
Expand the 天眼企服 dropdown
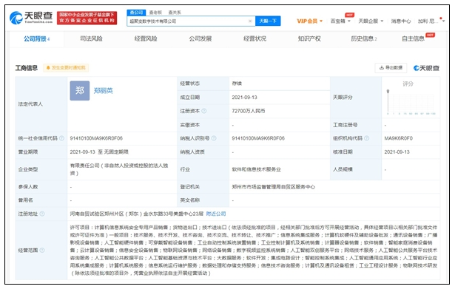371,21
